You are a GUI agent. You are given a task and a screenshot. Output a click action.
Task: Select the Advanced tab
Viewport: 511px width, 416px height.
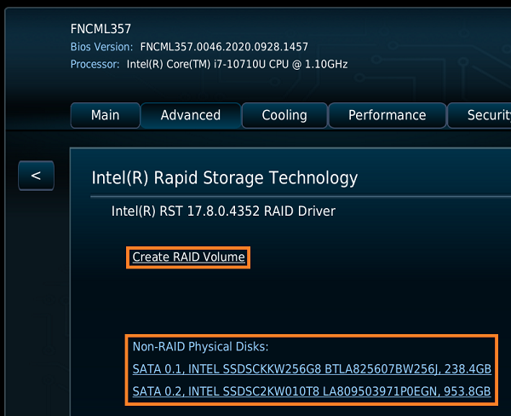tap(190, 115)
